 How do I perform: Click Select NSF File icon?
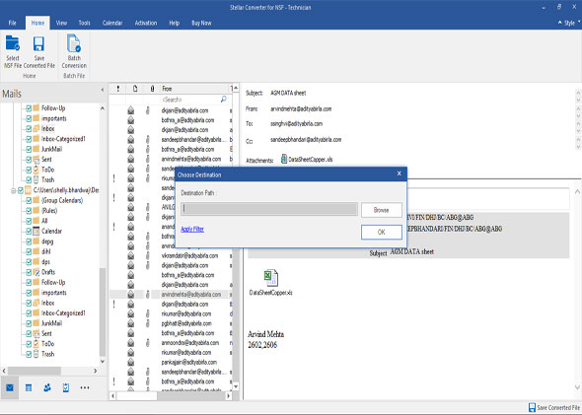pos(13,43)
